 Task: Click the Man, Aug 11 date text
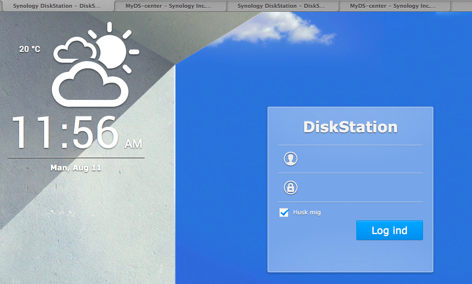point(76,168)
